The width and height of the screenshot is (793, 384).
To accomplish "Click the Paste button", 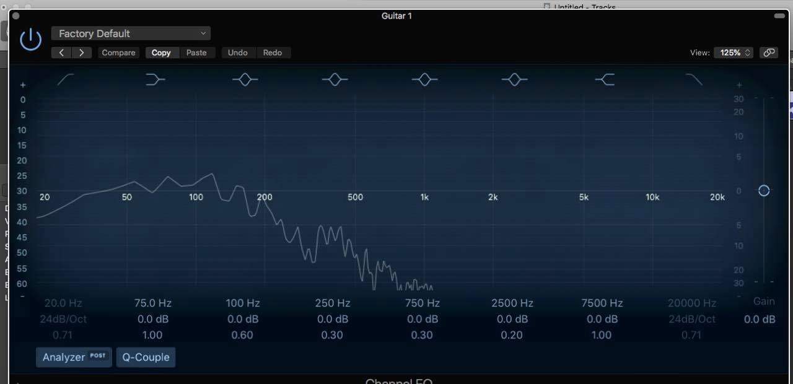I will [196, 53].
